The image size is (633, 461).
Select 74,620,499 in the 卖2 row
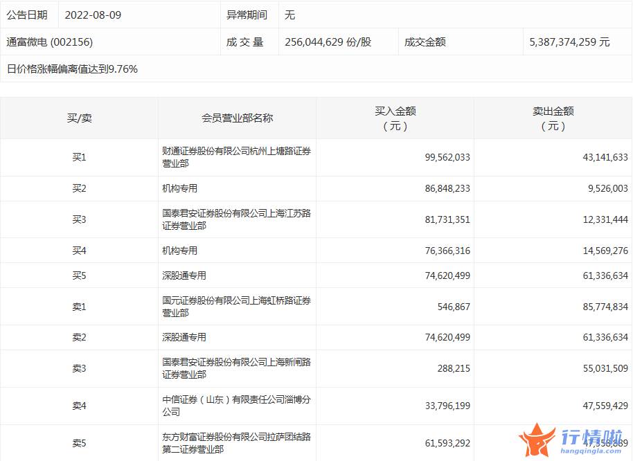click(x=447, y=337)
